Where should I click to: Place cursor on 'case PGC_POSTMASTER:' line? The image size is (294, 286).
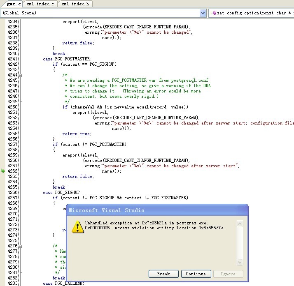(67, 59)
